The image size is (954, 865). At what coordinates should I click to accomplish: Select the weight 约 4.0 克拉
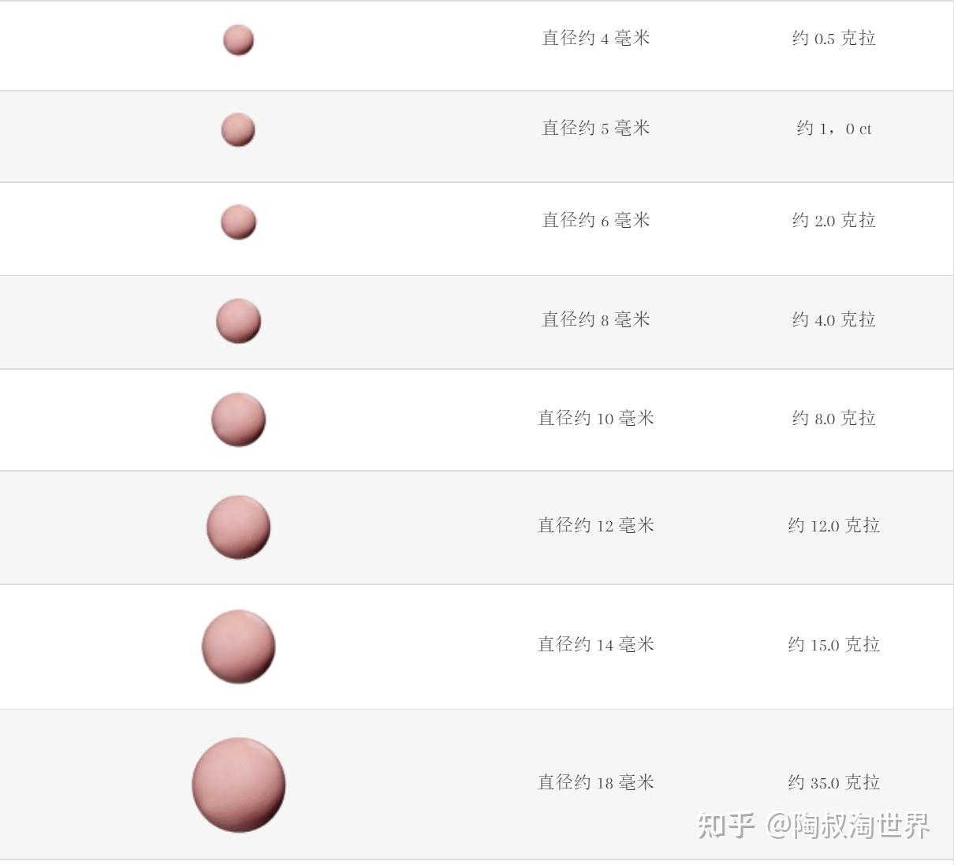[x=834, y=319]
